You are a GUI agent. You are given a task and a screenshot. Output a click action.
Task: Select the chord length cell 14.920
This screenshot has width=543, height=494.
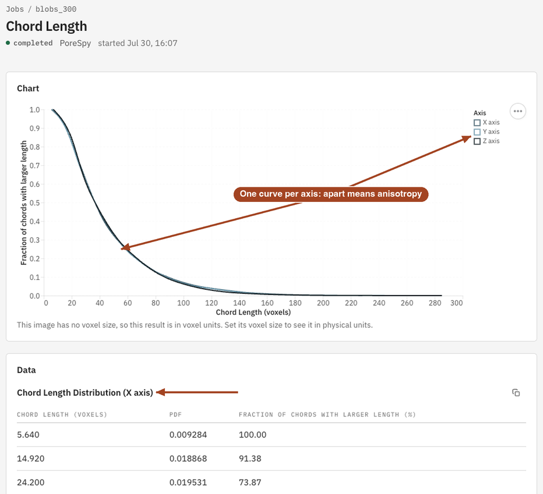click(30, 459)
